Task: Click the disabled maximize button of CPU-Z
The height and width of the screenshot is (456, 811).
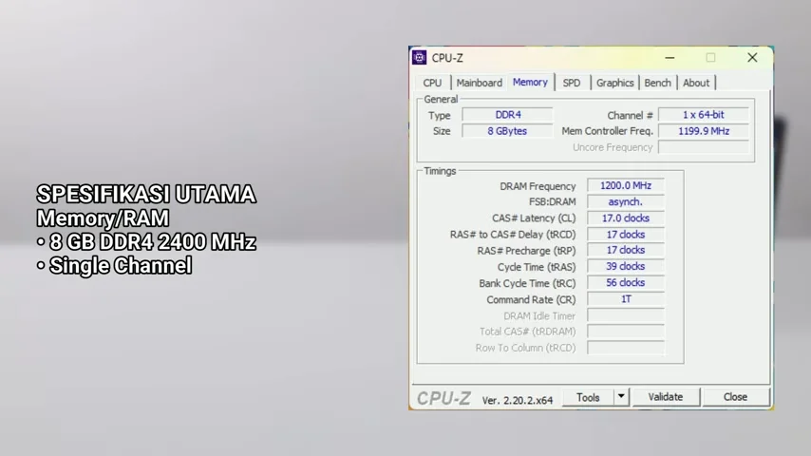Action: pyautogui.click(x=710, y=57)
